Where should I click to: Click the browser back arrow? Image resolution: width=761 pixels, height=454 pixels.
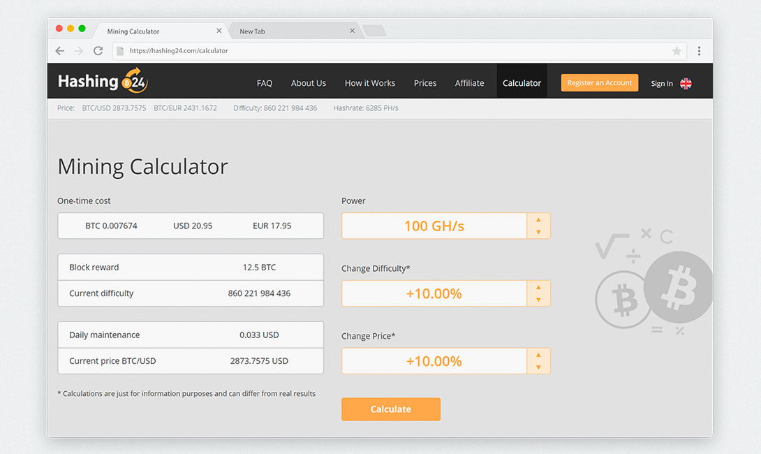[x=60, y=51]
